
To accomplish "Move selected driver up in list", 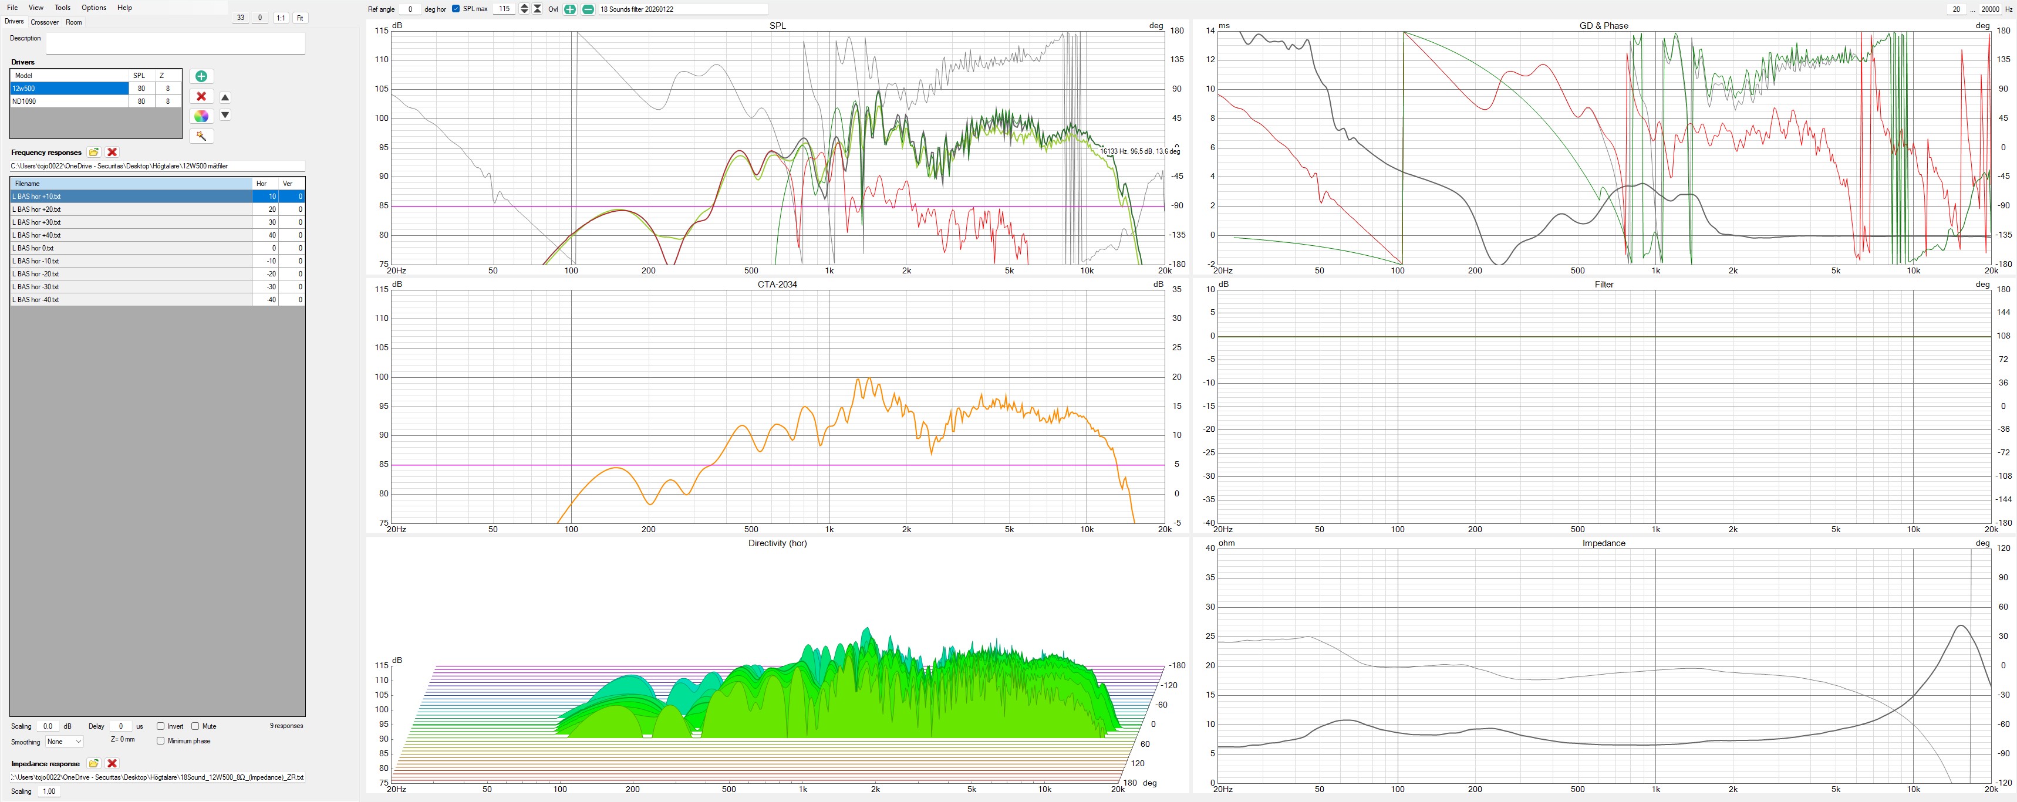I will [225, 98].
